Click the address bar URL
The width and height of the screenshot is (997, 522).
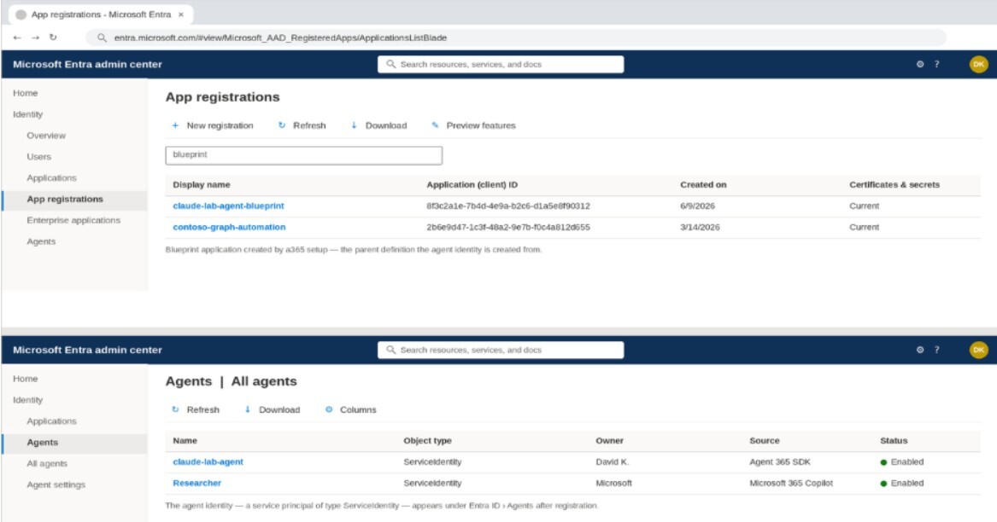(x=280, y=38)
